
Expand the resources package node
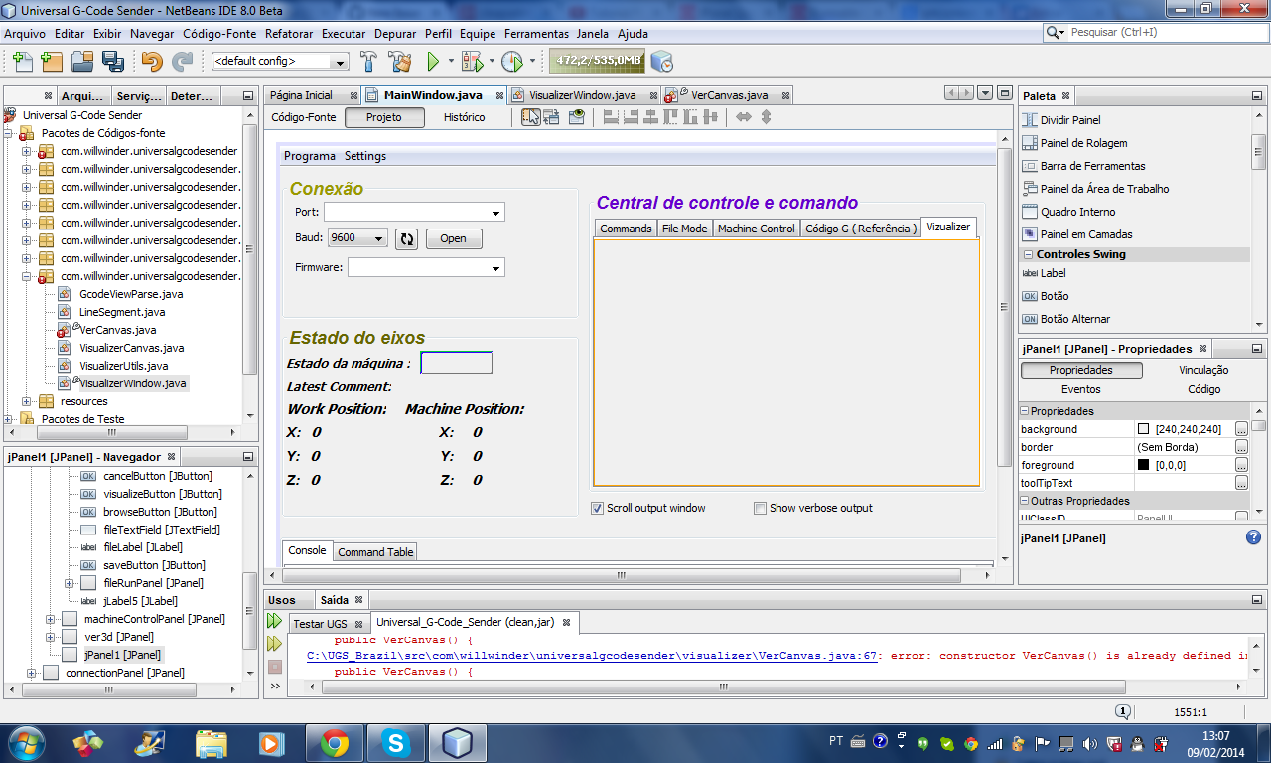[26, 401]
